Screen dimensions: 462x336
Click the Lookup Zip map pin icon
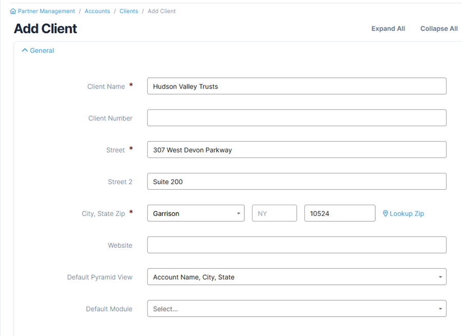(x=386, y=213)
